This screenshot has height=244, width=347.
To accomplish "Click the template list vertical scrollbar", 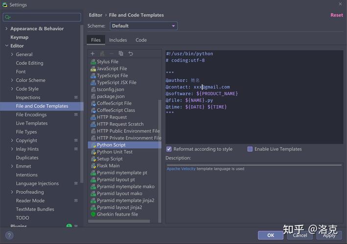I will [x=160, y=161].
